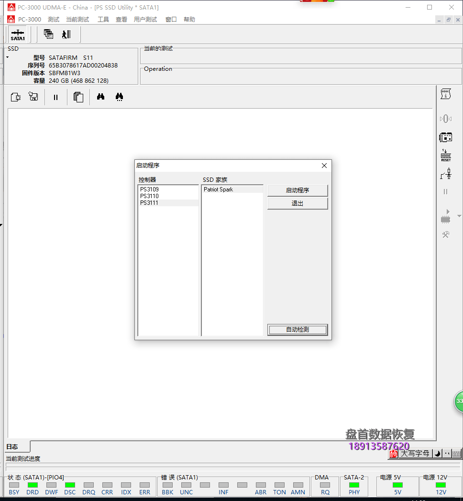Click the save-settings disk icon
The width and height of the screenshot is (463, 501).
pos(33,97)
